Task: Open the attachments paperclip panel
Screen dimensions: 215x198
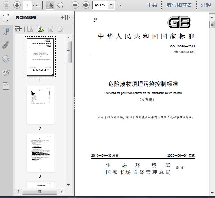Action: click(x=6, y=45)
